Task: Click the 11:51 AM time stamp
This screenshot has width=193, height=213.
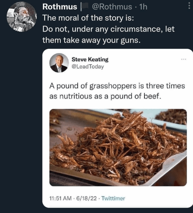Action: [x=60, y=198]
